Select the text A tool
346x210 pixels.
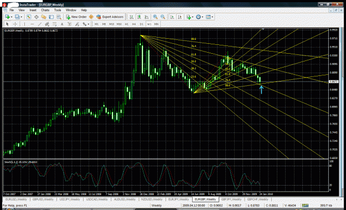coord(62,24)
